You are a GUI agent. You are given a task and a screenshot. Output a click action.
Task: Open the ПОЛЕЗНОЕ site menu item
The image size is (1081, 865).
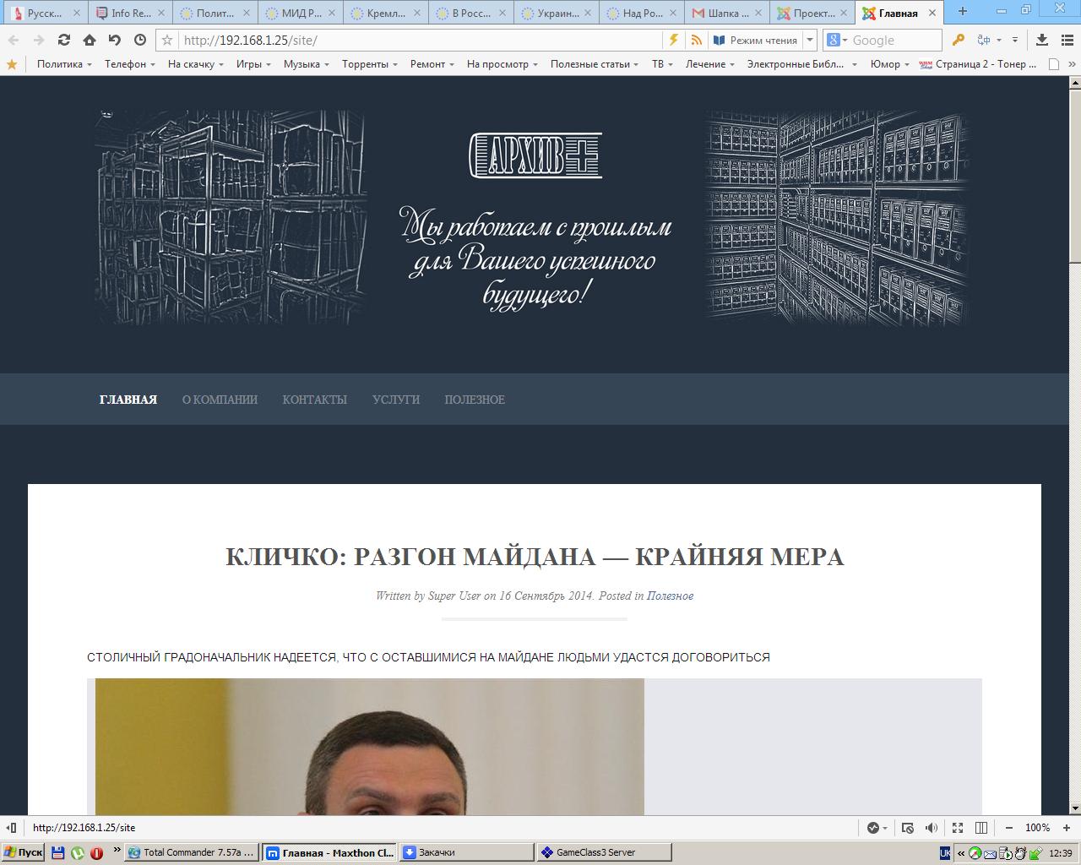[475, 400]
